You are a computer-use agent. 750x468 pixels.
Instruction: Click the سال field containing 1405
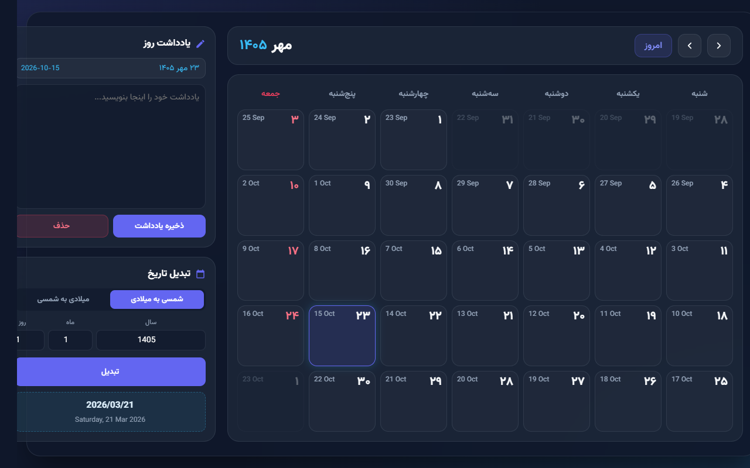[x=151, y=340]
